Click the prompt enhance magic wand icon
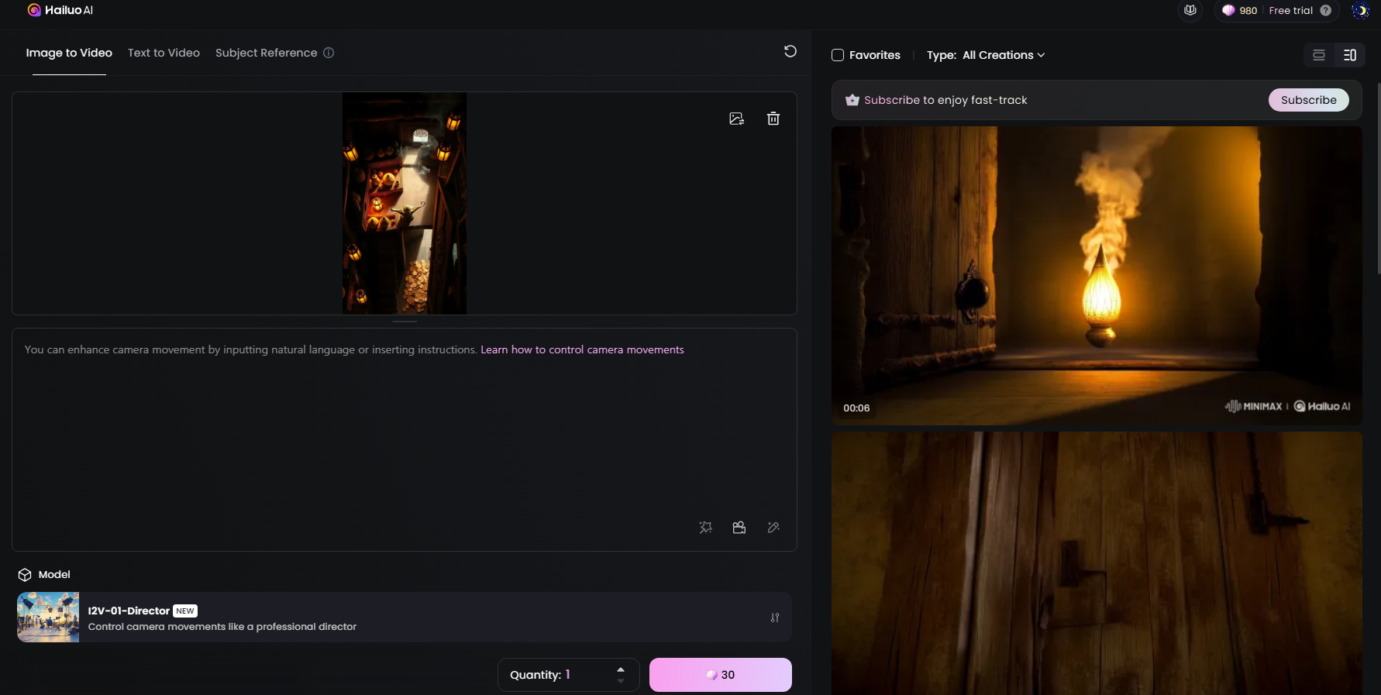1381x695 pixels. 705,528
